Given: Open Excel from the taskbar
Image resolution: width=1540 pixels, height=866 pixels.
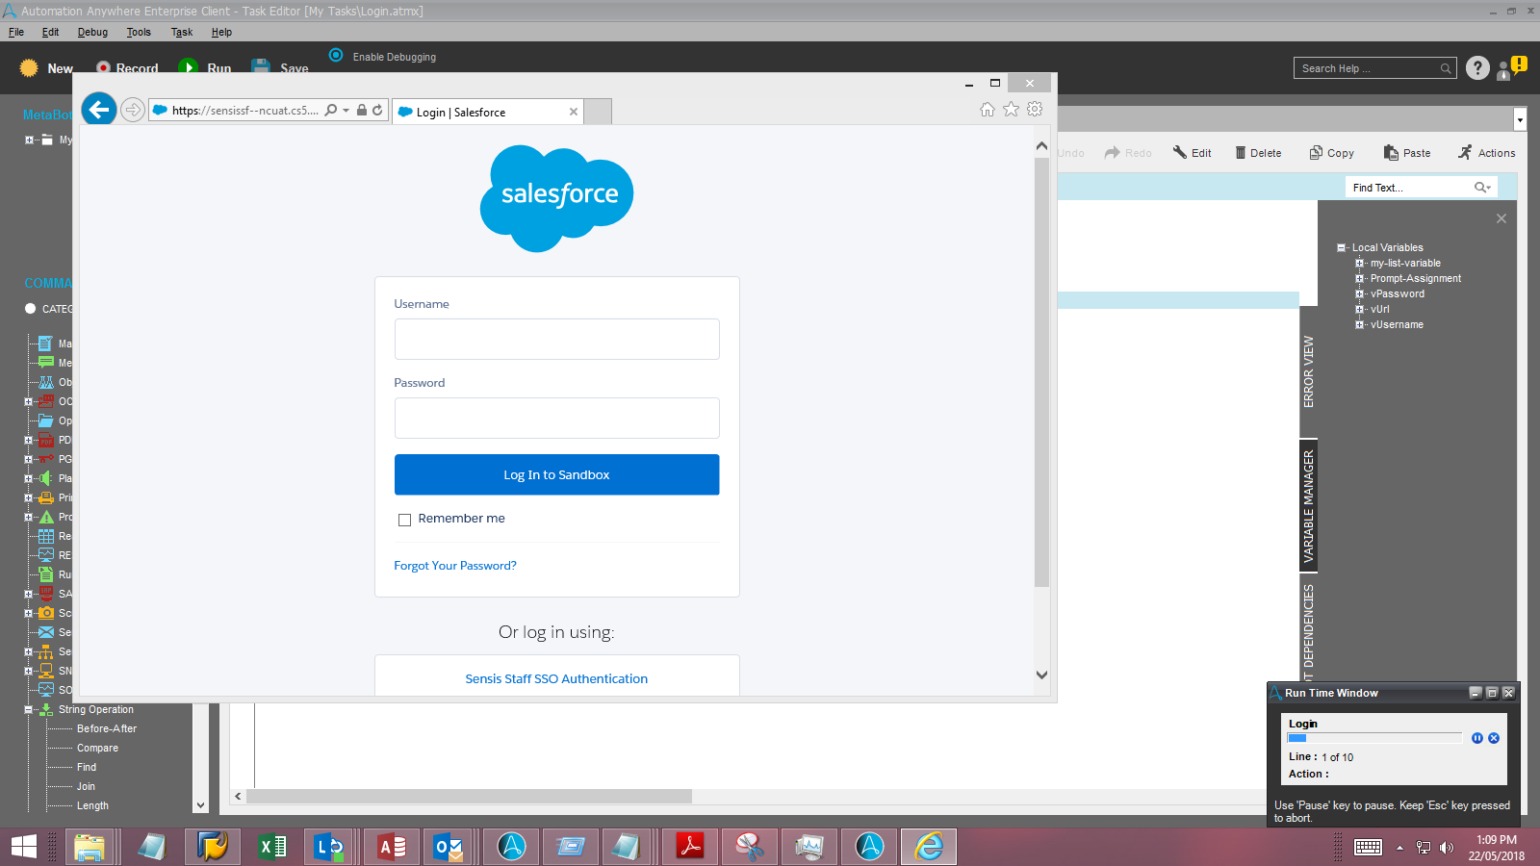Looking at the screenshot, I should [x=272, y=847].
